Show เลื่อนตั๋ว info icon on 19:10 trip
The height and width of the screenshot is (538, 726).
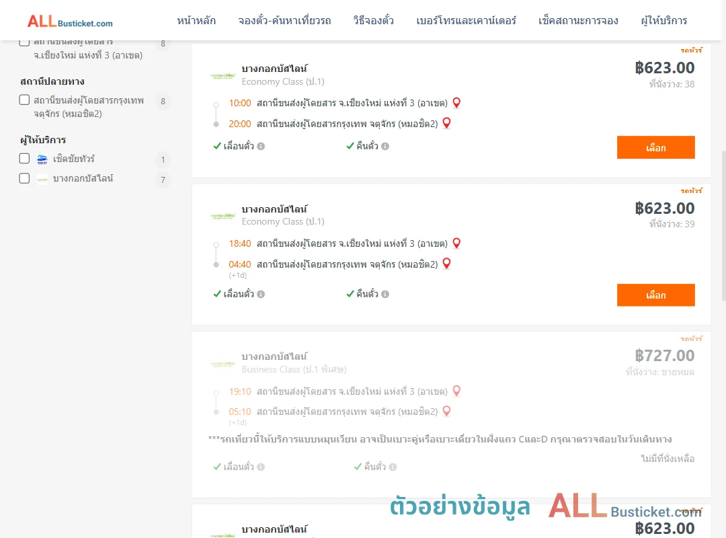(x=261, y=467)
